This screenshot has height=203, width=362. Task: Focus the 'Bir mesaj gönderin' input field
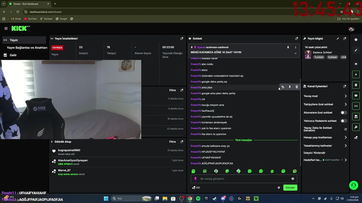coord(244,179)
